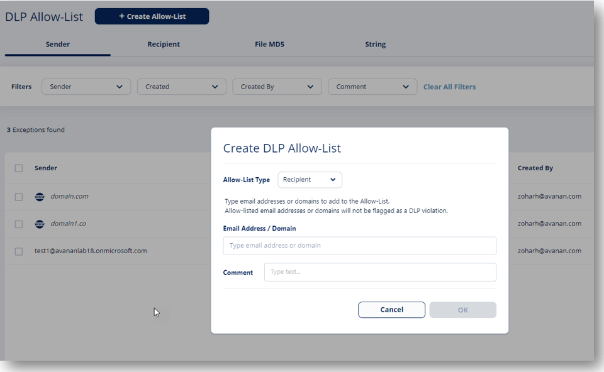Check the row for test1@avananlab18.onmicrosoft.com
The image size is (604, 372).
point(18,251)
